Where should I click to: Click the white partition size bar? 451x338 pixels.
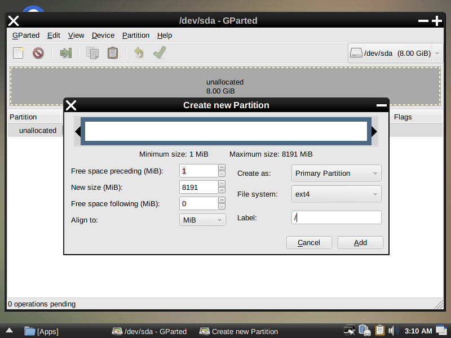(x=226, y=131)
